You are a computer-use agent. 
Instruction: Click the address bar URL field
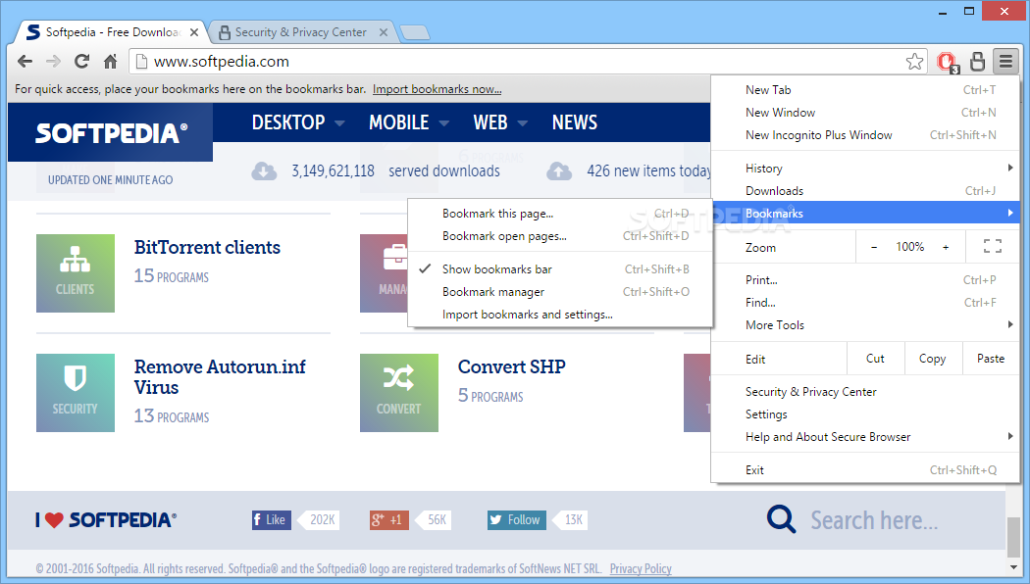coord(526,62)
